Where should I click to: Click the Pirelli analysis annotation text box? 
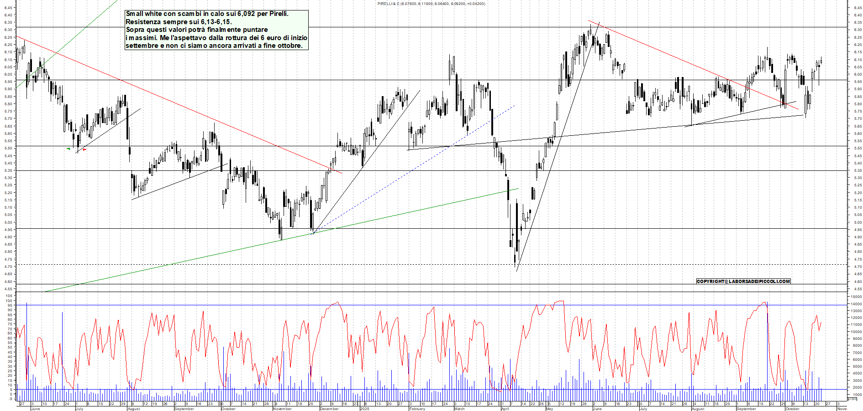(x=216, y=30)
